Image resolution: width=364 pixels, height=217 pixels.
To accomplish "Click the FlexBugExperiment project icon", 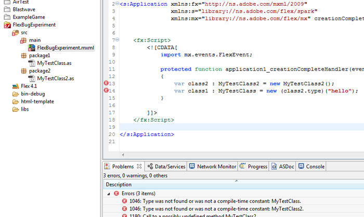I will coord(7,24).
